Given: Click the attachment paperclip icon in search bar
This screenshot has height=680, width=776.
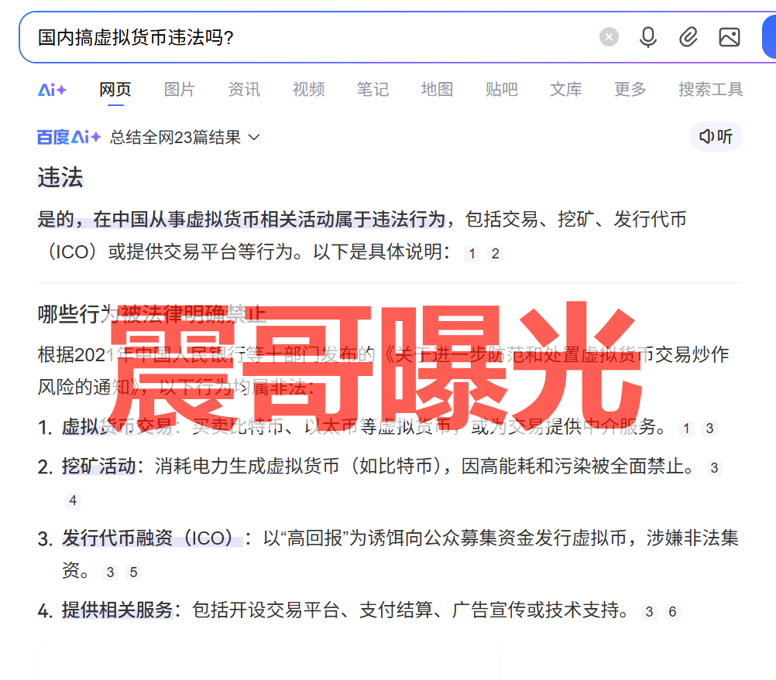Looking at the screenshot, I should [688, 36].
